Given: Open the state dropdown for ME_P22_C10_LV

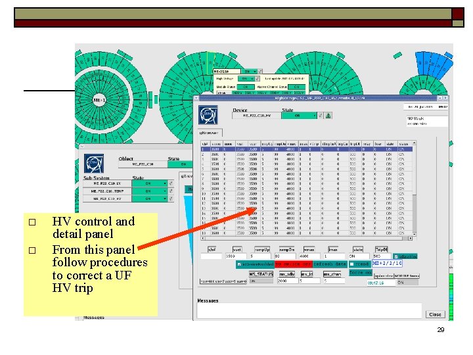Looking at the screenshot, I should (150, 183).
